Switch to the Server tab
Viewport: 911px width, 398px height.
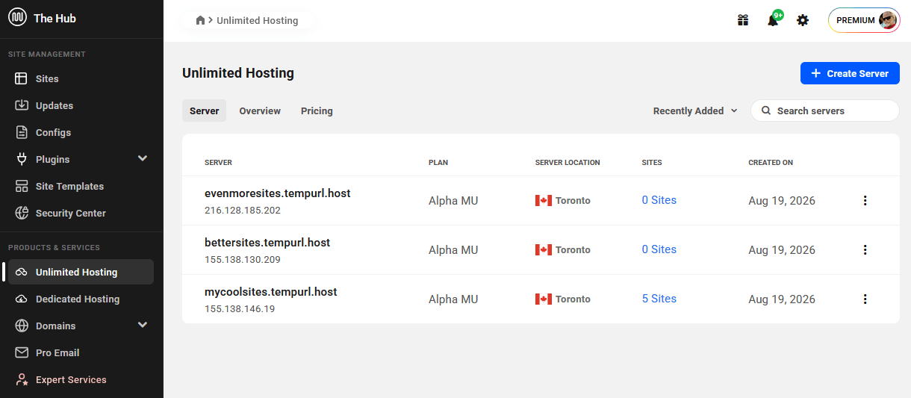pyautogui.click(x=204, y=111)
